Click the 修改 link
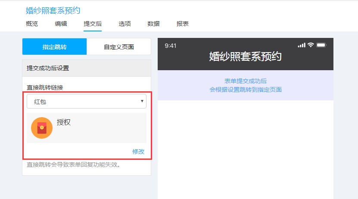Screen dimensions: 358x199 click(138, 152)
